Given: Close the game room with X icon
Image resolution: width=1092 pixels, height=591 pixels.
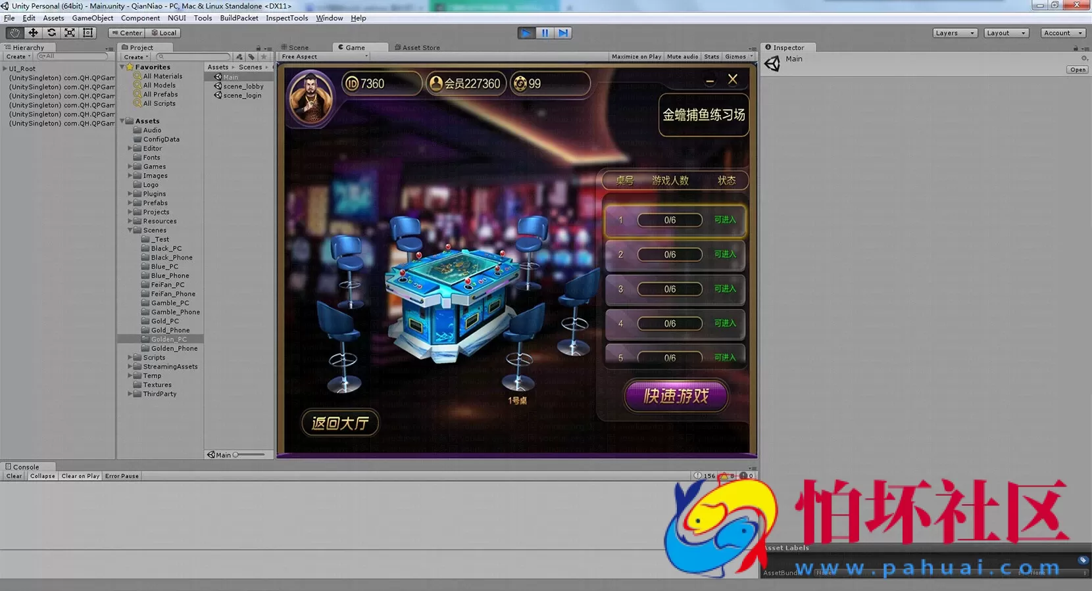Looking at the screenshot, I should point(733,80).
